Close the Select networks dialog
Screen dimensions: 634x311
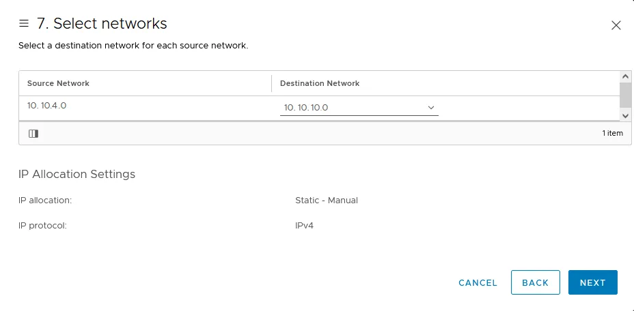point(616,25)
